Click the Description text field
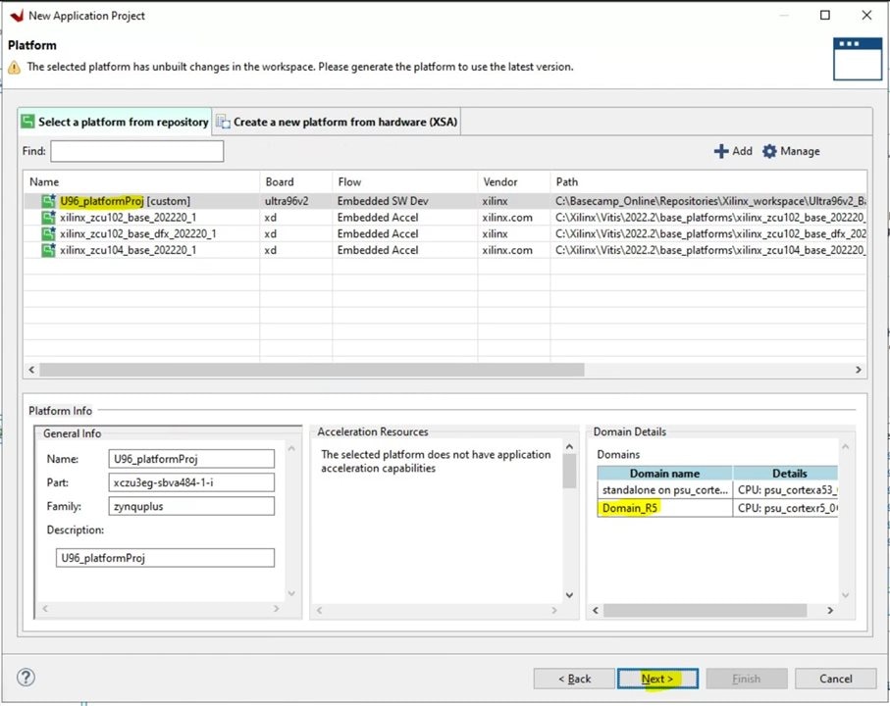The width and height of the screenshot is (890, 706). click(x=165, y=557)
